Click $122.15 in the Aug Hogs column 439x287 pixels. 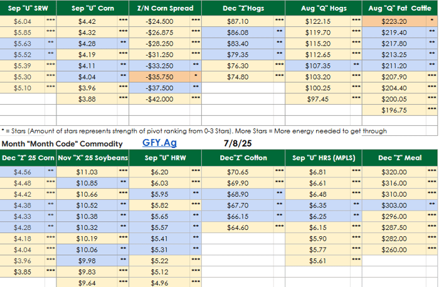tap(318, 21)
